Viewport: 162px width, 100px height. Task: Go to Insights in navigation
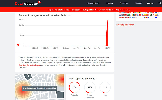click(x=109, y=3)
